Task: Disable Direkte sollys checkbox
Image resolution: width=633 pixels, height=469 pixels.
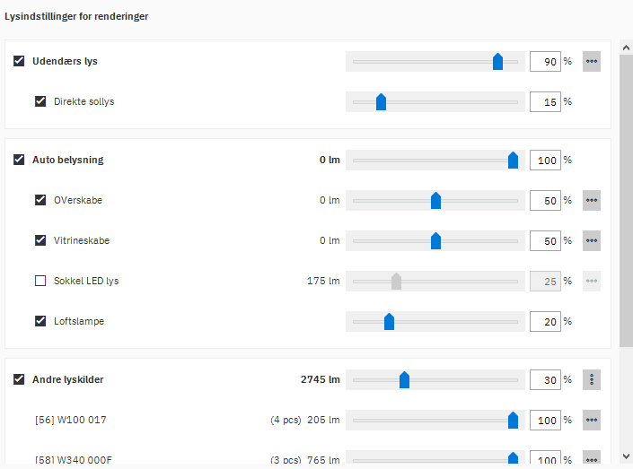Action: click(x=40, y=101)
